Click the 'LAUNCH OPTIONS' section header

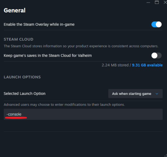[x=22, y=77]
